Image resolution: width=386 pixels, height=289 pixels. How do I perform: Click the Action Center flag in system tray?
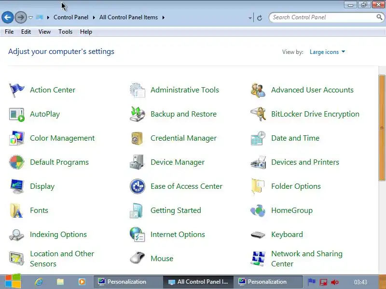[312, 282]
